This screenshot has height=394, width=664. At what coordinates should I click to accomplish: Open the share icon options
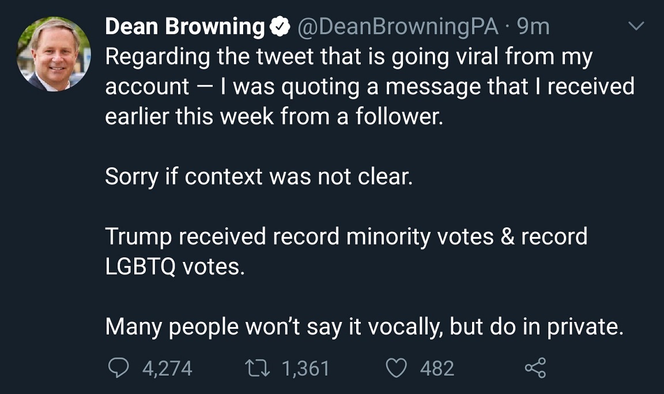(x=535, y=367)
